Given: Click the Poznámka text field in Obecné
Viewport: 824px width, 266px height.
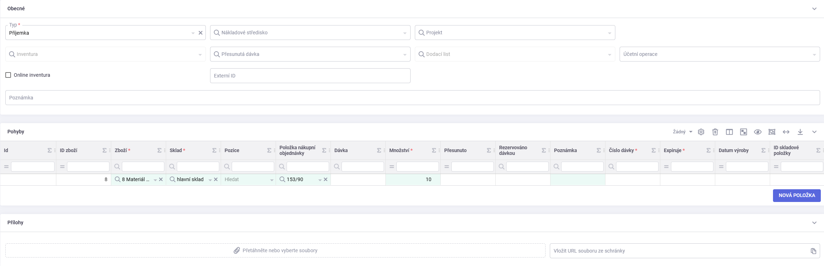Looking at the screenshot, I should pyautogui.click(x=413, y=98).
